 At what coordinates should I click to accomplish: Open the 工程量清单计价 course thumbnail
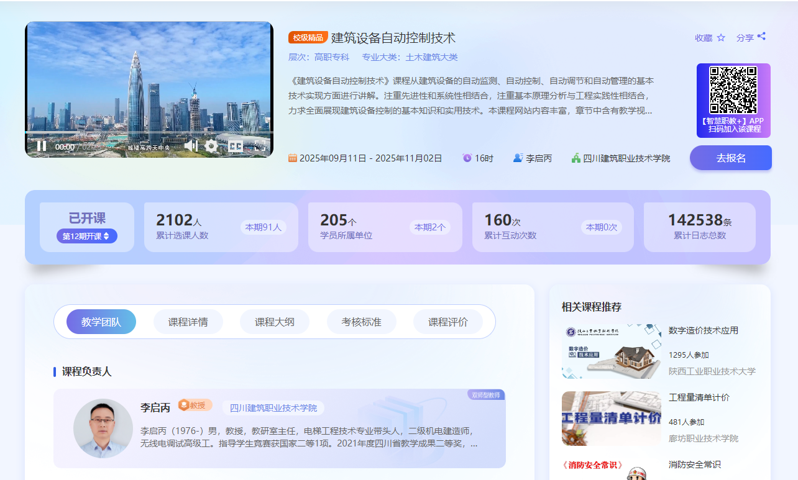(612, 419)
